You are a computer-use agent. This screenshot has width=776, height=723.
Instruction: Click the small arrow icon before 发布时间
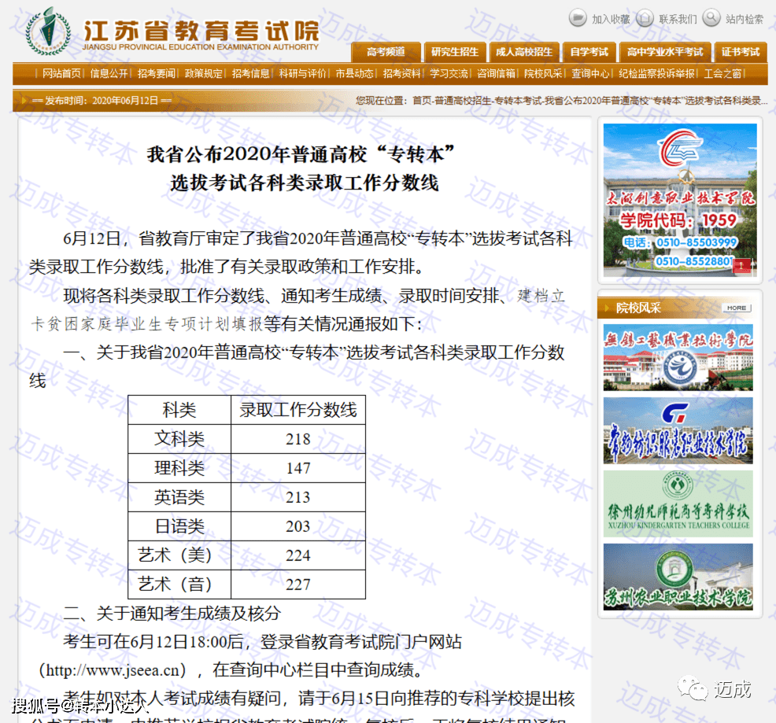click(24, 101)
